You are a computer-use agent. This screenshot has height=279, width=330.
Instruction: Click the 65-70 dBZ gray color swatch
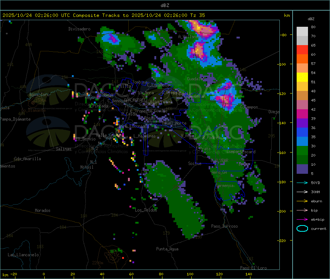point(302,40)
